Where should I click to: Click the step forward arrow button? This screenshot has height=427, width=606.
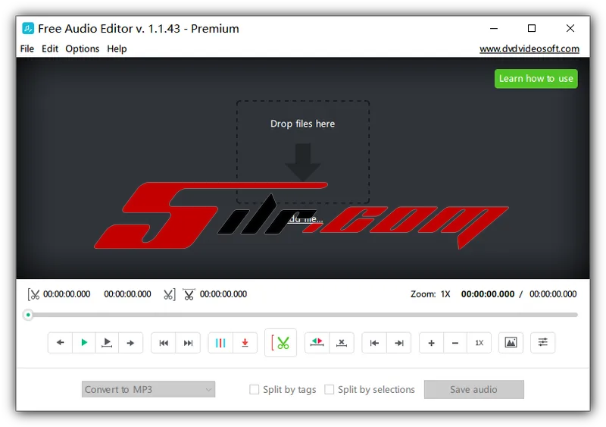pos(130,343)
